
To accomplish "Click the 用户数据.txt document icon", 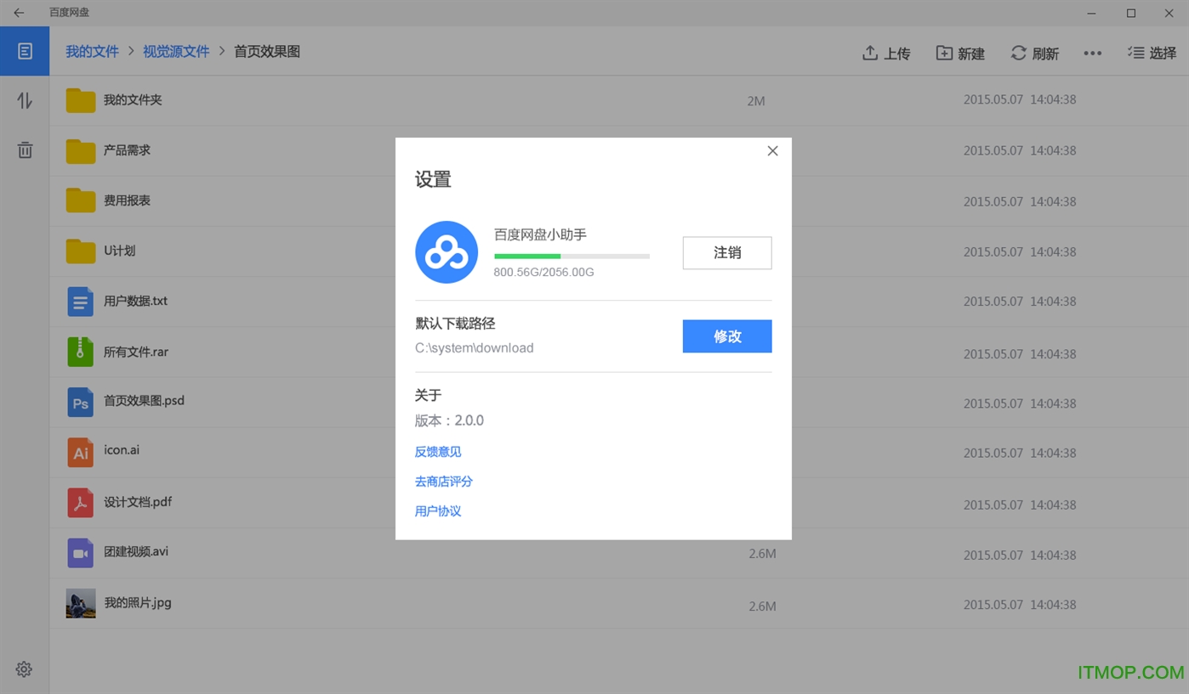I will [x=80, y=302].
